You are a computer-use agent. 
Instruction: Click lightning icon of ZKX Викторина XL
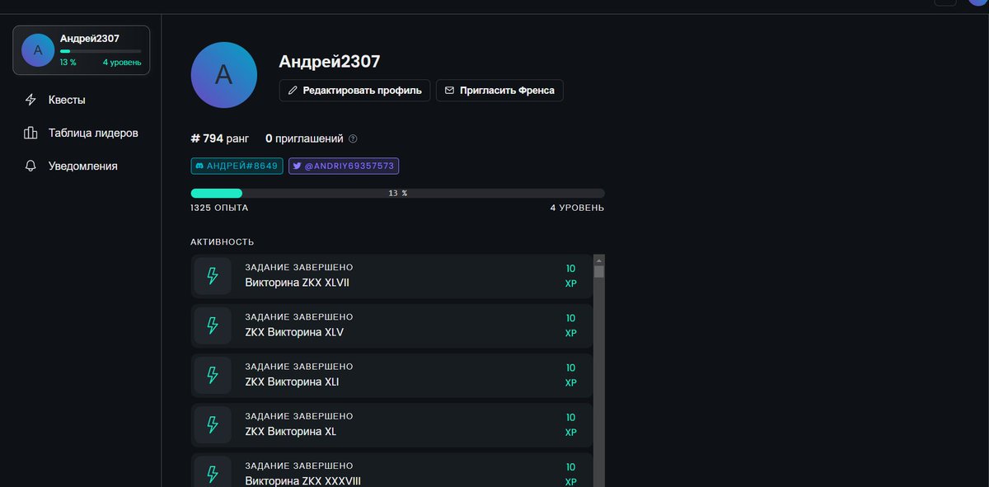[213, 424]
